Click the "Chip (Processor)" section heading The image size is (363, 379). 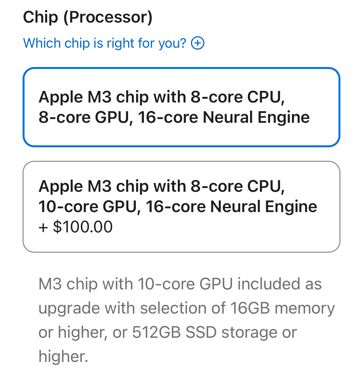click(x=87, y=17)
